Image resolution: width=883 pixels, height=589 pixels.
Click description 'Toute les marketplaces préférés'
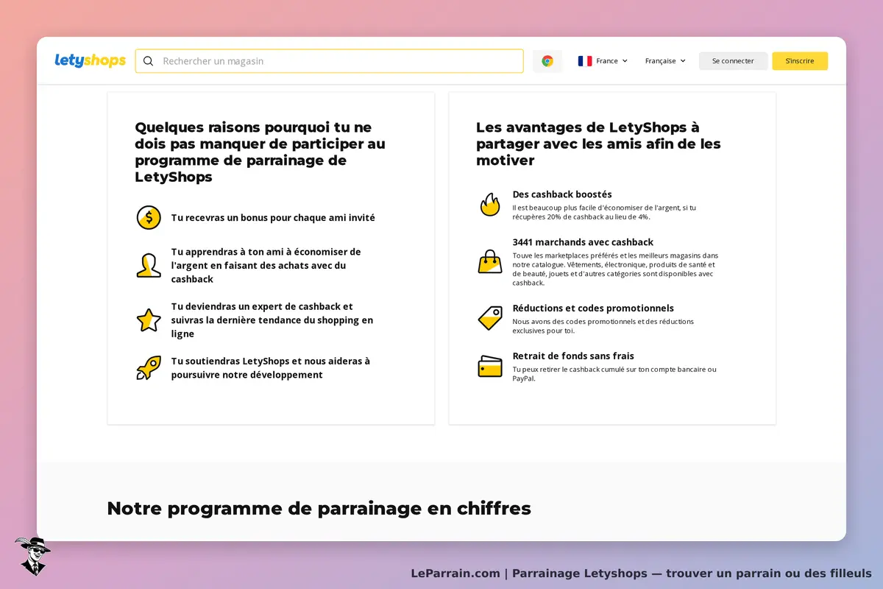(615, 269)
